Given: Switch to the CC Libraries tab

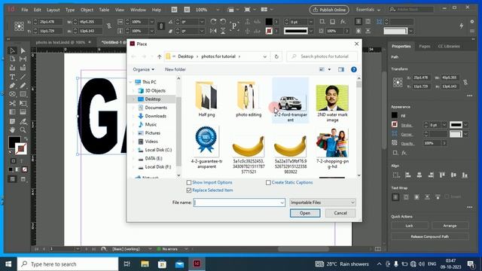Looking at the screenshot, I should [449, 47].
